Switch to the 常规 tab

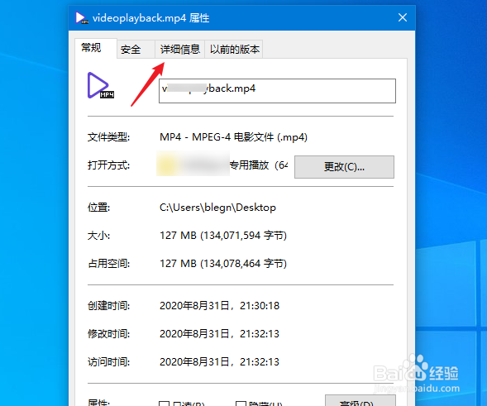(x=96, y=48)
